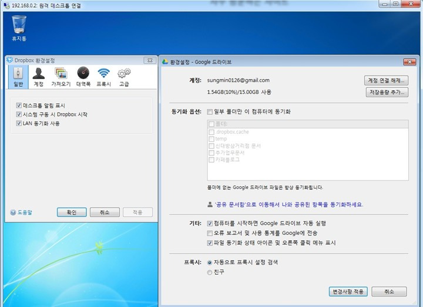
Task: Cancel Google Drive settings with 취소
Action: point(389,291)
